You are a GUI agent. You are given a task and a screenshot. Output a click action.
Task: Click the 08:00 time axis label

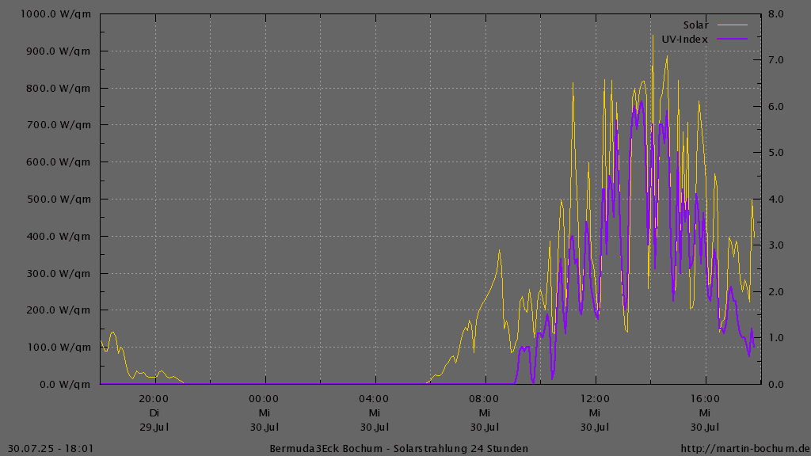pos(484,399)
